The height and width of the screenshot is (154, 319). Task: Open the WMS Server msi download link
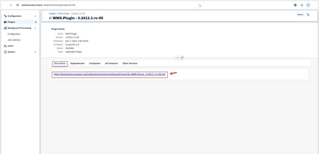(x=110, y=74)
